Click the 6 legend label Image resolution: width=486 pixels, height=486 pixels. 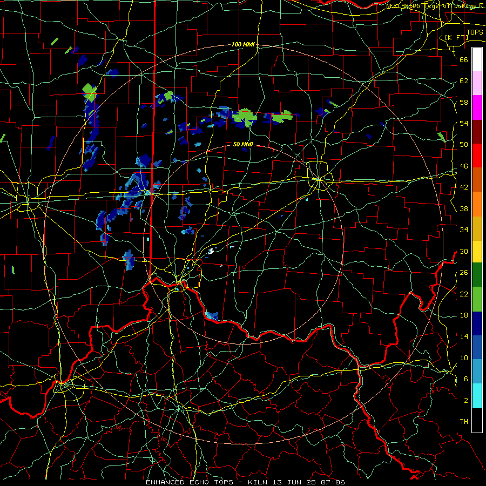click(466, 379)
